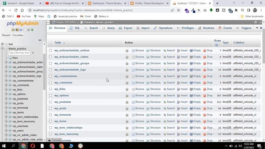Screen dimensions: 265x149
Task: Focus the sidebar table filter field
Action: pos(19,53)
